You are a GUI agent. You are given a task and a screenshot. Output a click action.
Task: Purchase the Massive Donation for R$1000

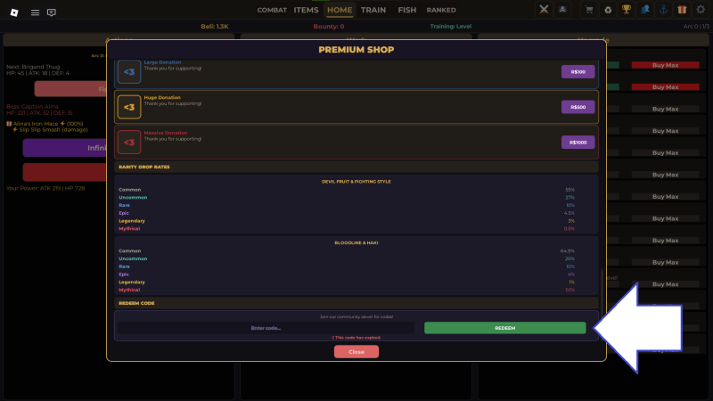(578, 143)
